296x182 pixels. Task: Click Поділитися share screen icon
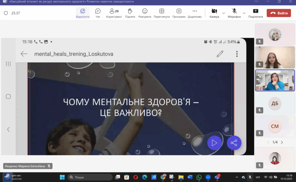(x=256, y=13)
